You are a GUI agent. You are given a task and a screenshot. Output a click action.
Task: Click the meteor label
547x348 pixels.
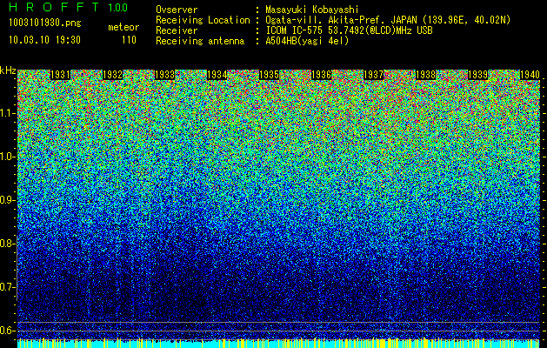click(123, 27)
